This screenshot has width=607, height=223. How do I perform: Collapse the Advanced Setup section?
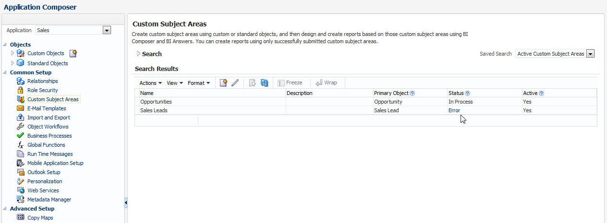point(6,209)
